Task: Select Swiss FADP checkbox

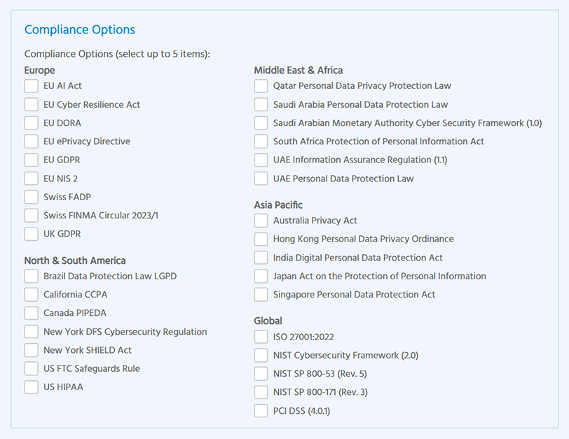Action: point(31,197)
